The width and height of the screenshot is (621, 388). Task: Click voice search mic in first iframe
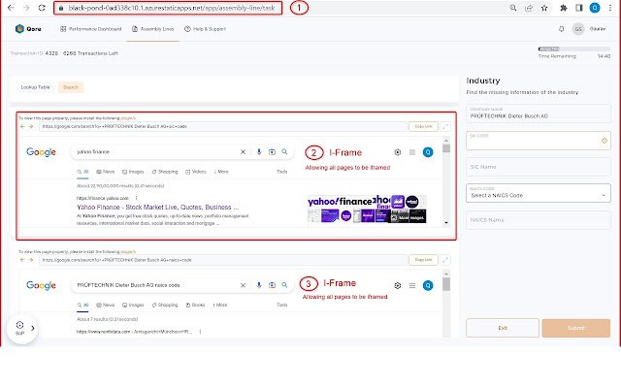pyautogui.click(x=259, y=152)
